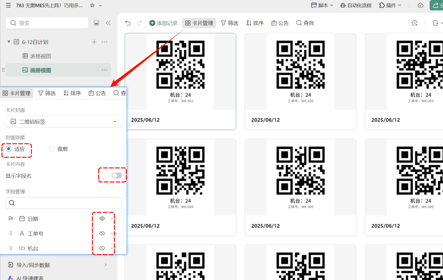Open more options for 机台 field
Screen dimensions: 443x280
114,248
